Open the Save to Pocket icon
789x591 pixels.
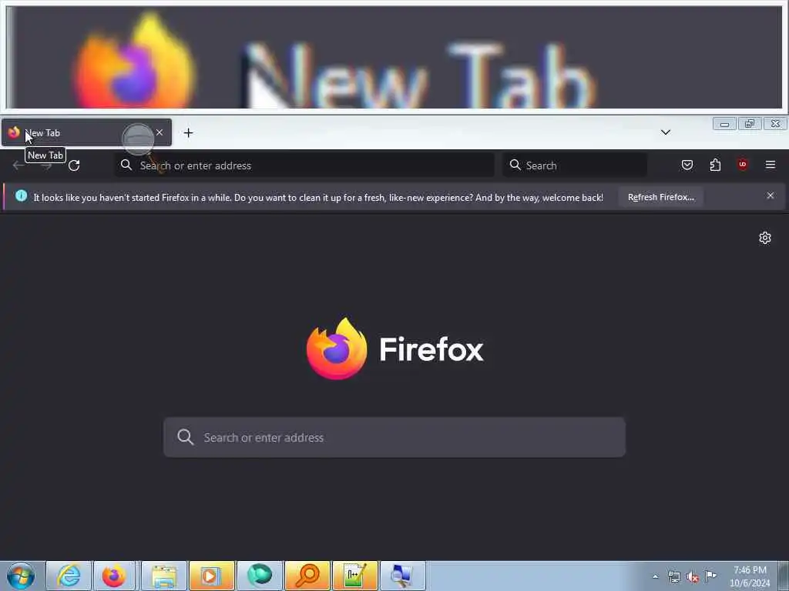[x=687, y=165]
